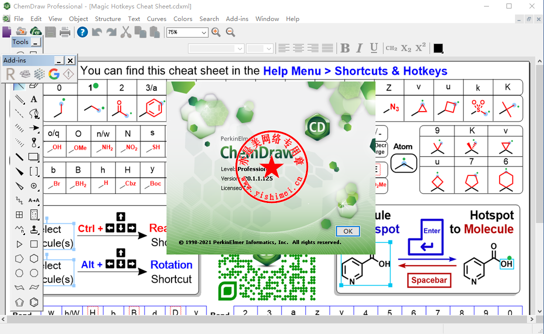This screenshot has width=544, height=334.
Task: Toggle superscript X2 formatting
Action: coord(420,47)
